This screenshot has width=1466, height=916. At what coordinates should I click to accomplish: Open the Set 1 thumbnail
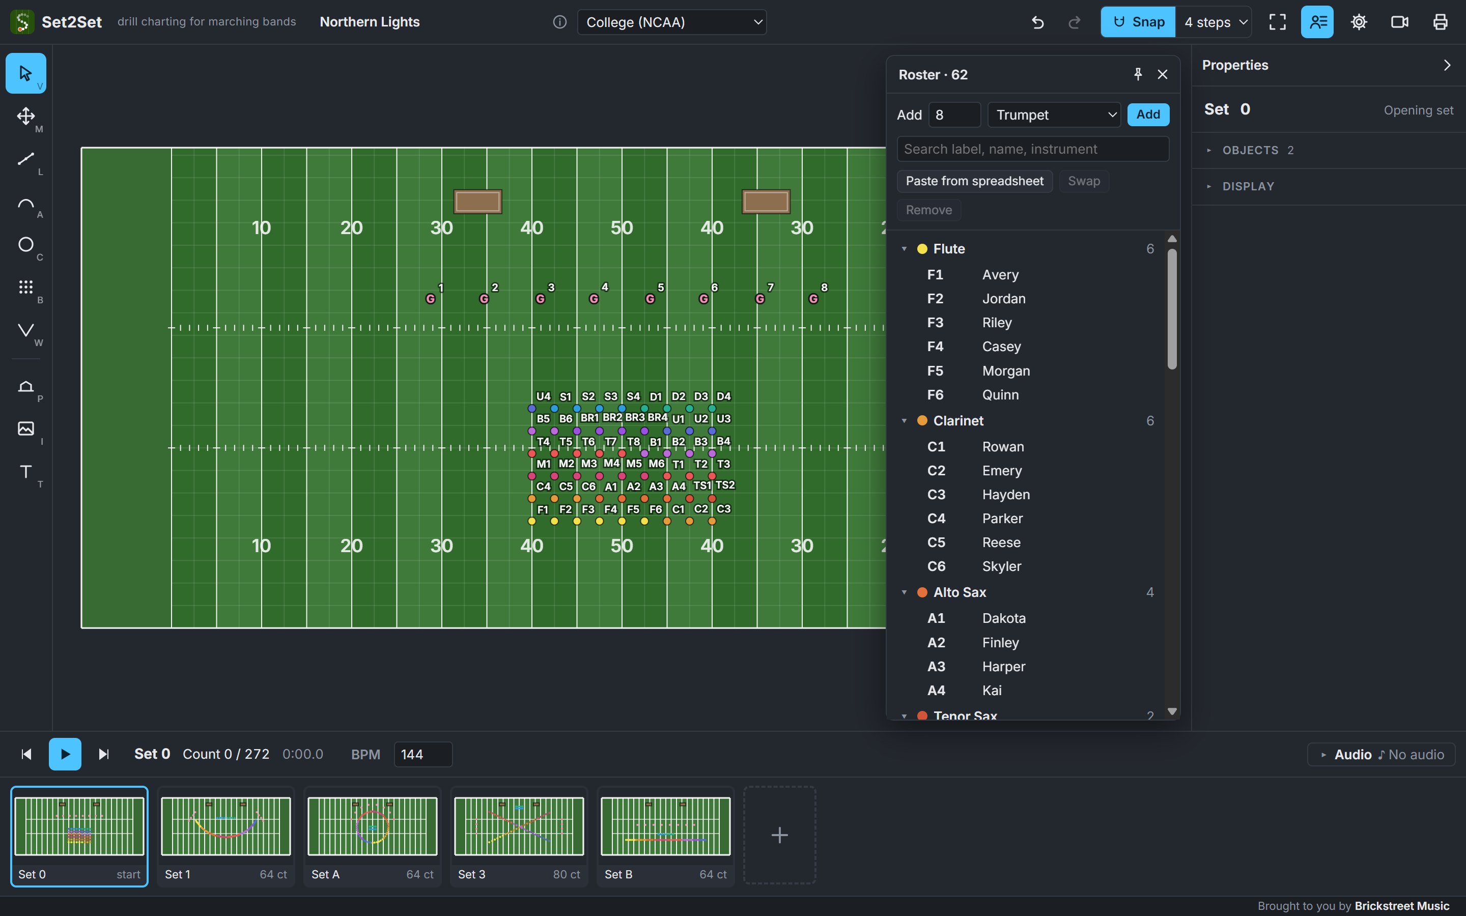226,837
